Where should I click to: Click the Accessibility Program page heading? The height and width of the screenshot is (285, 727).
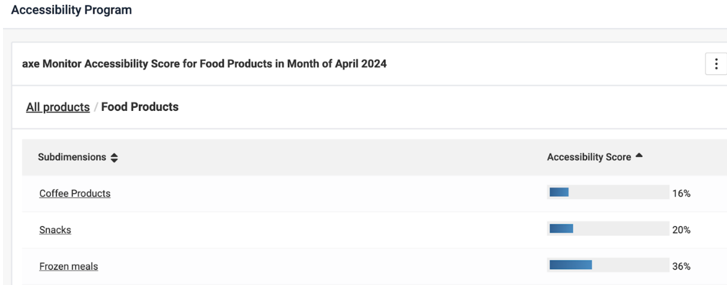[x=71, y=10]
